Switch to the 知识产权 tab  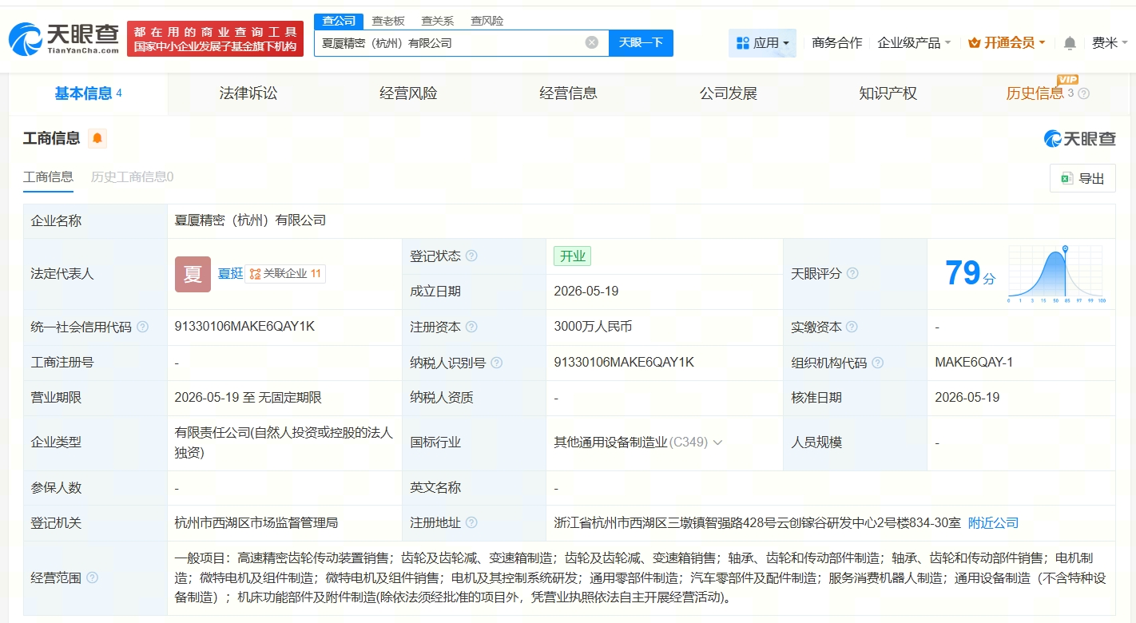point(888,93)
